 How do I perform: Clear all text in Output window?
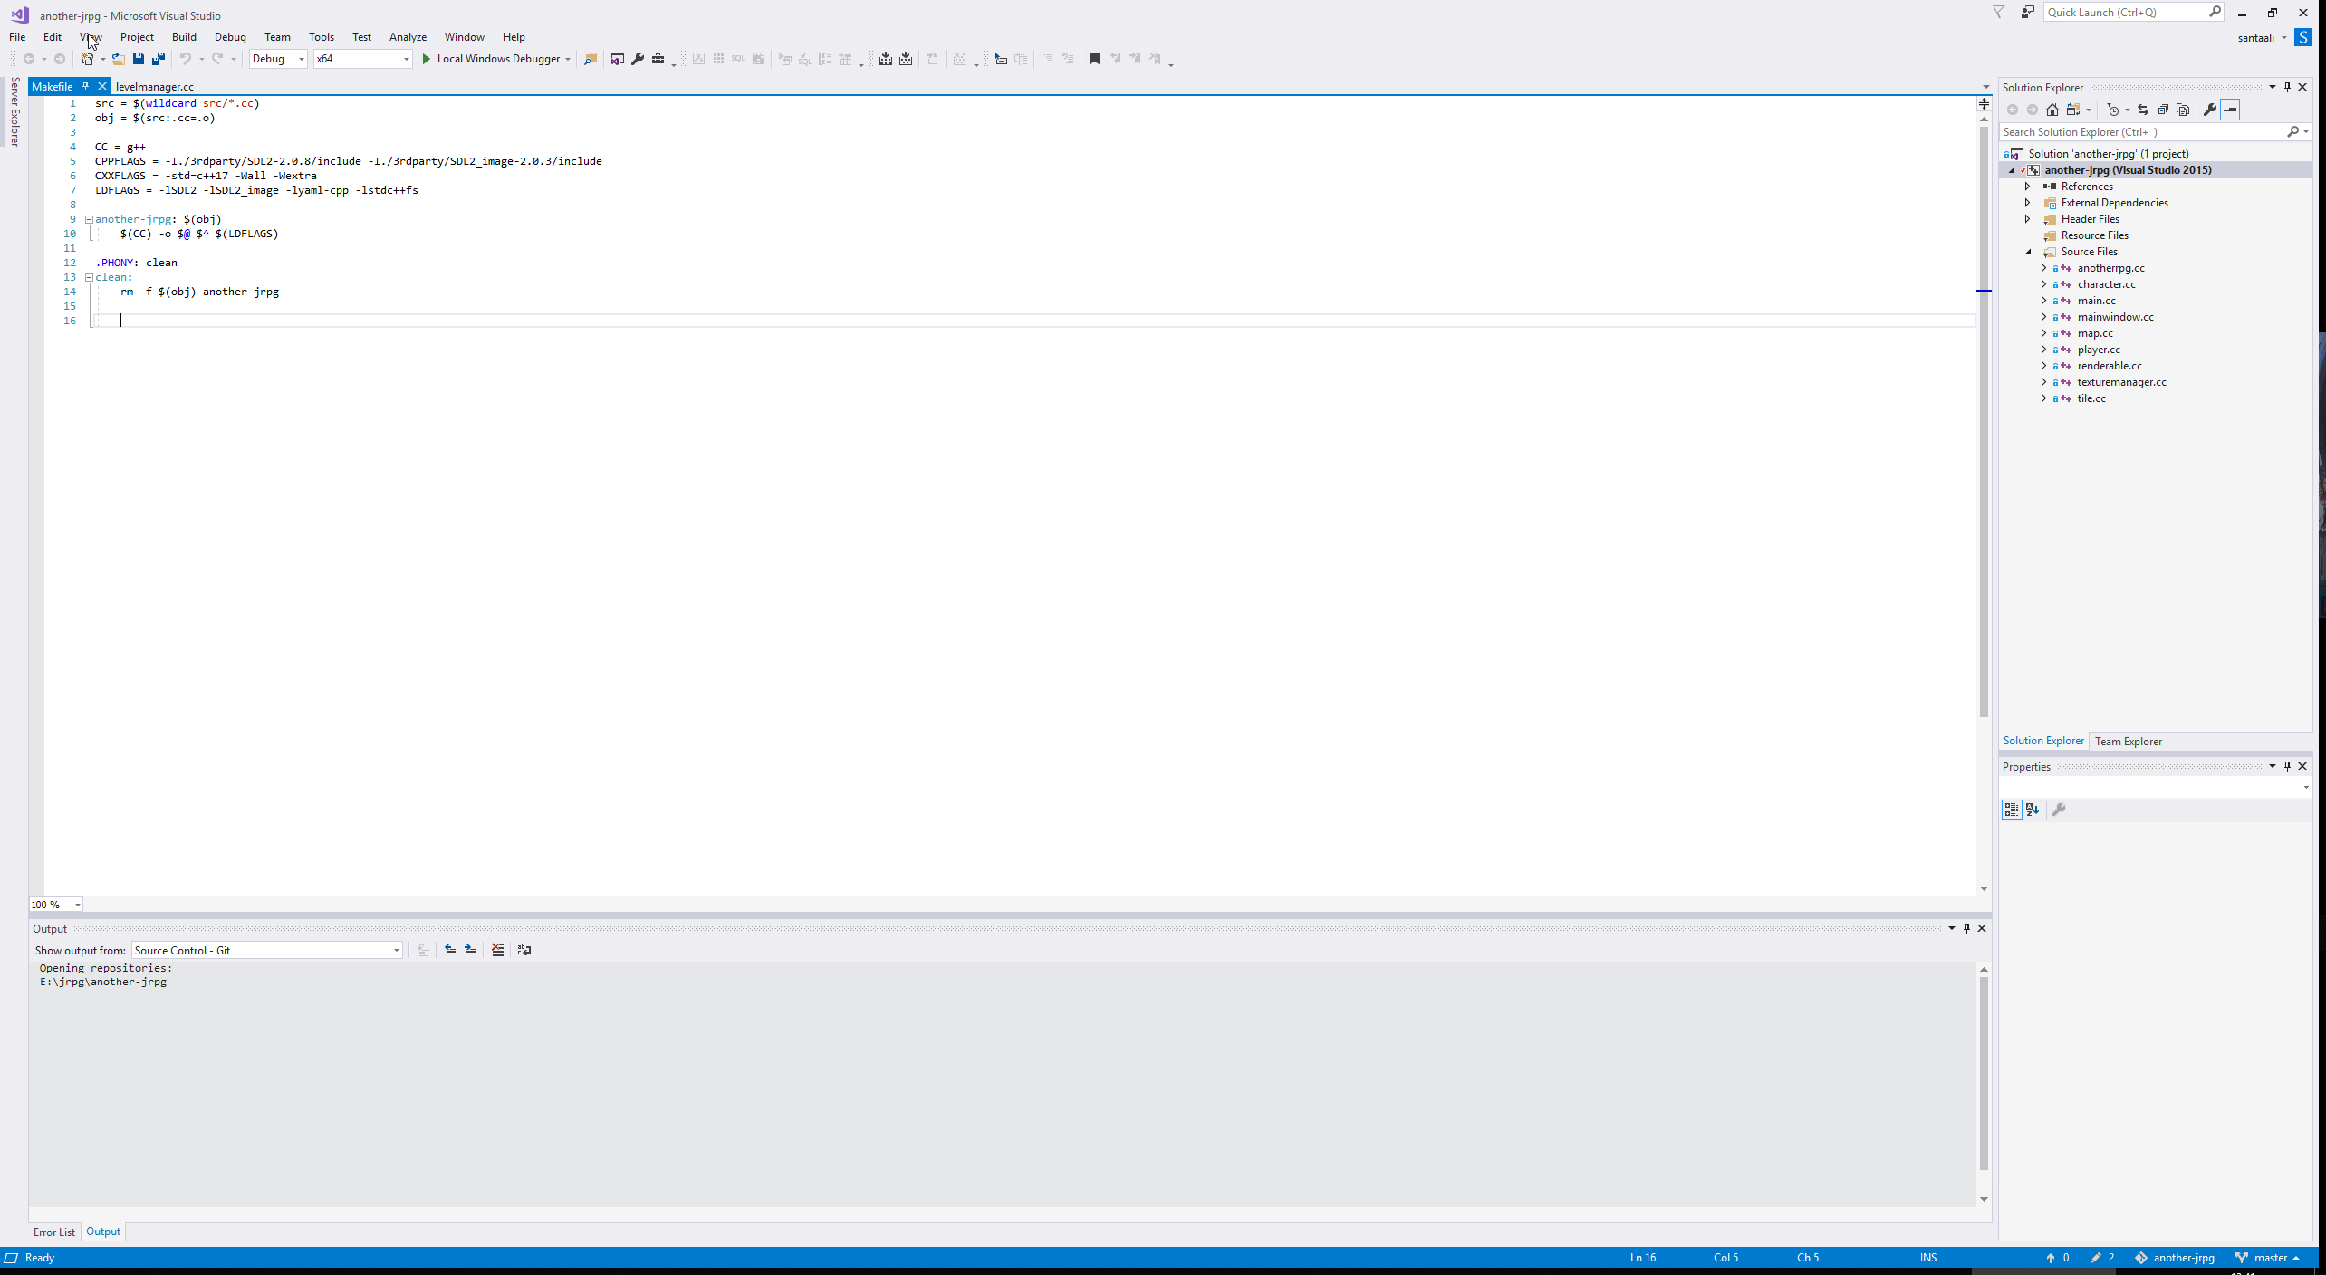click(x=497, y=950)
